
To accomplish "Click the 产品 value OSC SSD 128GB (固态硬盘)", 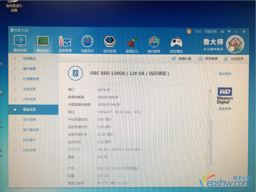I will pos(118,168).
